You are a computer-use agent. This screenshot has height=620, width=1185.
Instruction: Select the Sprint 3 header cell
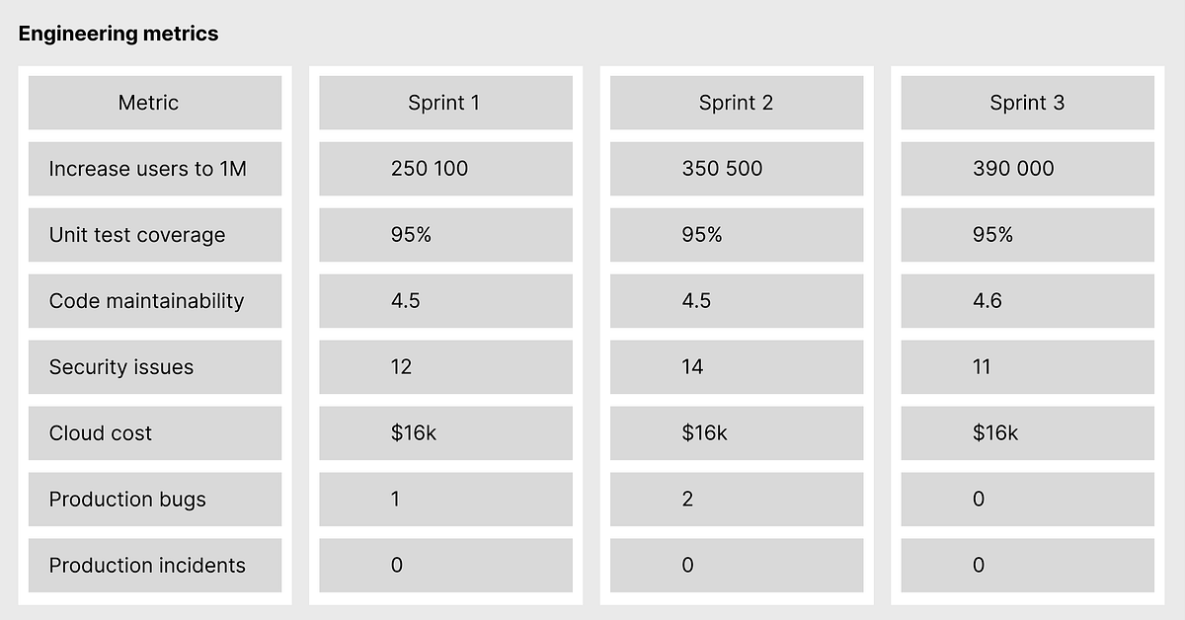pyautogui.click(x=1027, y=103)
